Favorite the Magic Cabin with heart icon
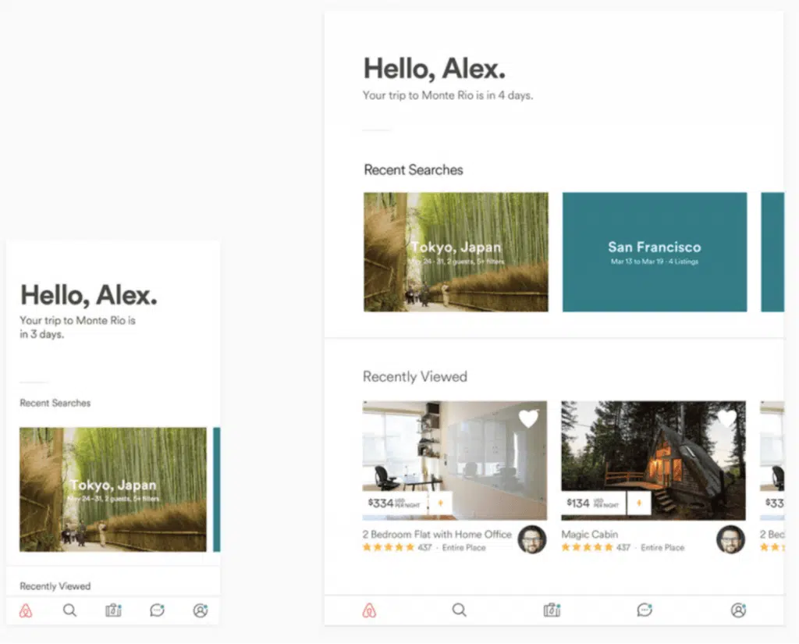Viewport: 799px width, 644px height. coord(727,418)
